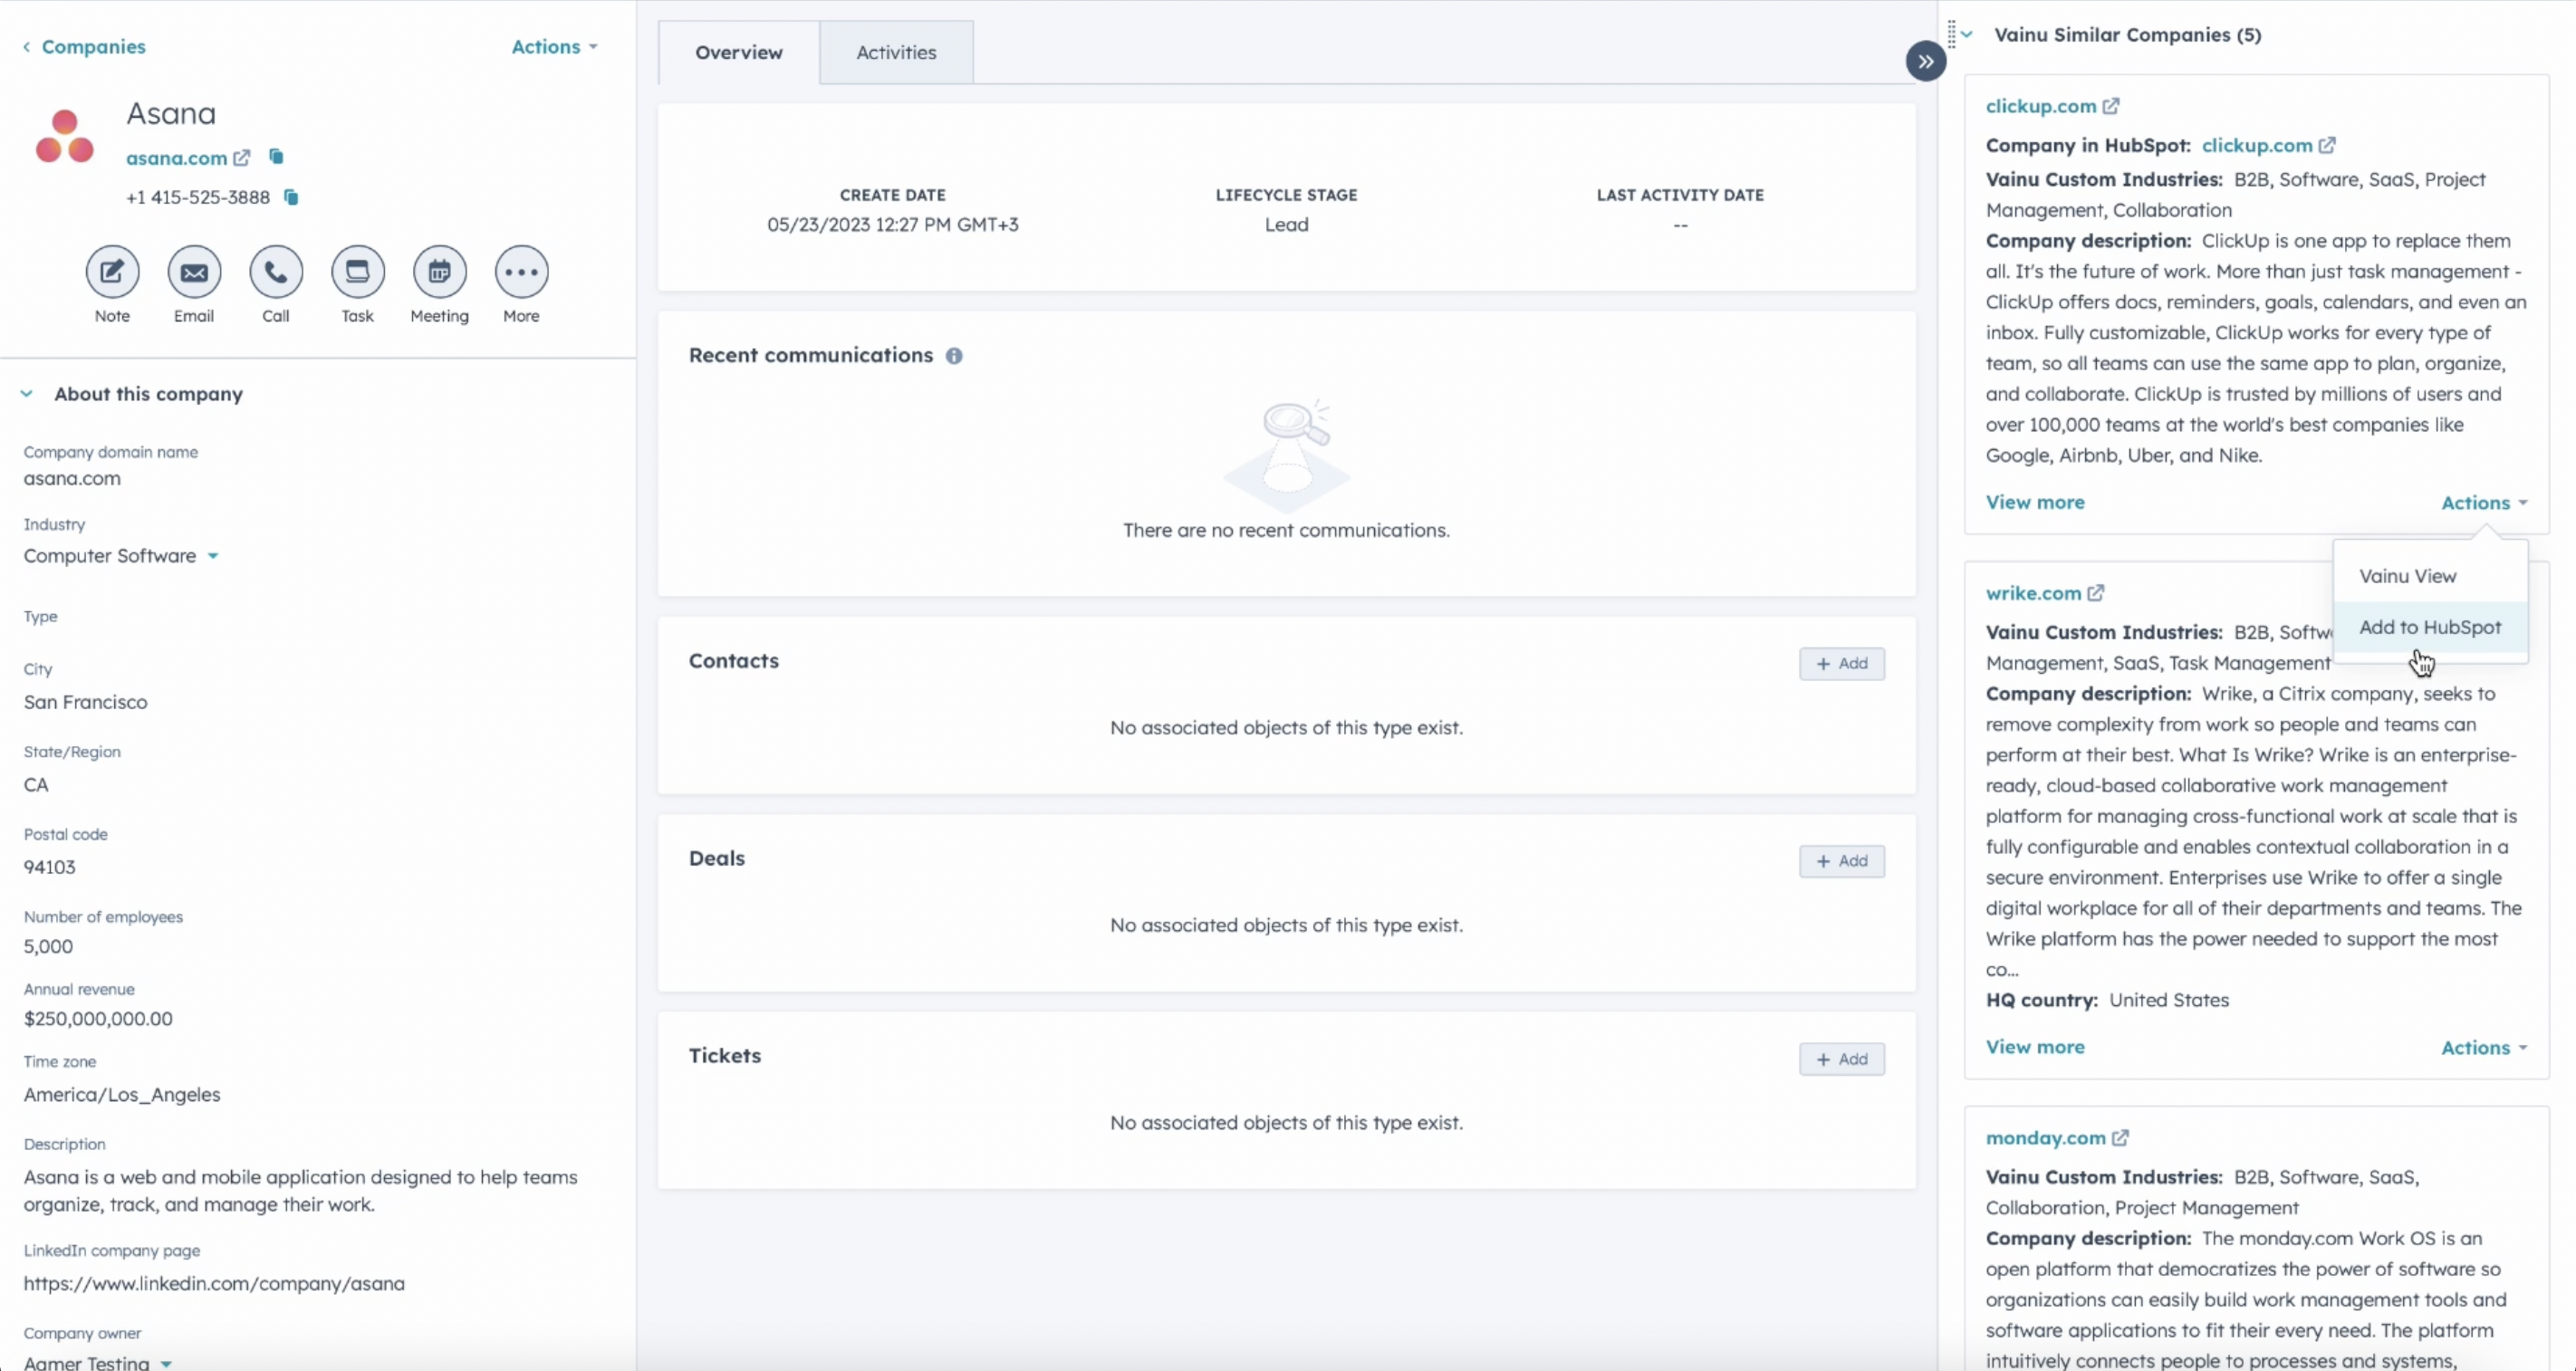This screenshot has width=2576, height=1371.
Task: Click the Note icon button
Action: [x=112, y=272]
